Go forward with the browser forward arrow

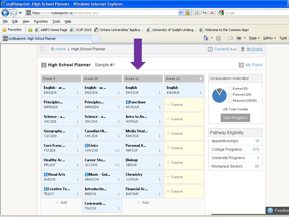coord(14,13)
